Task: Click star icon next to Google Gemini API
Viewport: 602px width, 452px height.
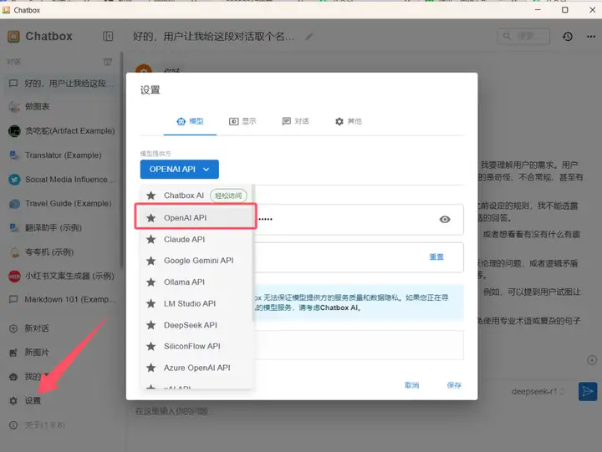Action: tap(151, 261)
